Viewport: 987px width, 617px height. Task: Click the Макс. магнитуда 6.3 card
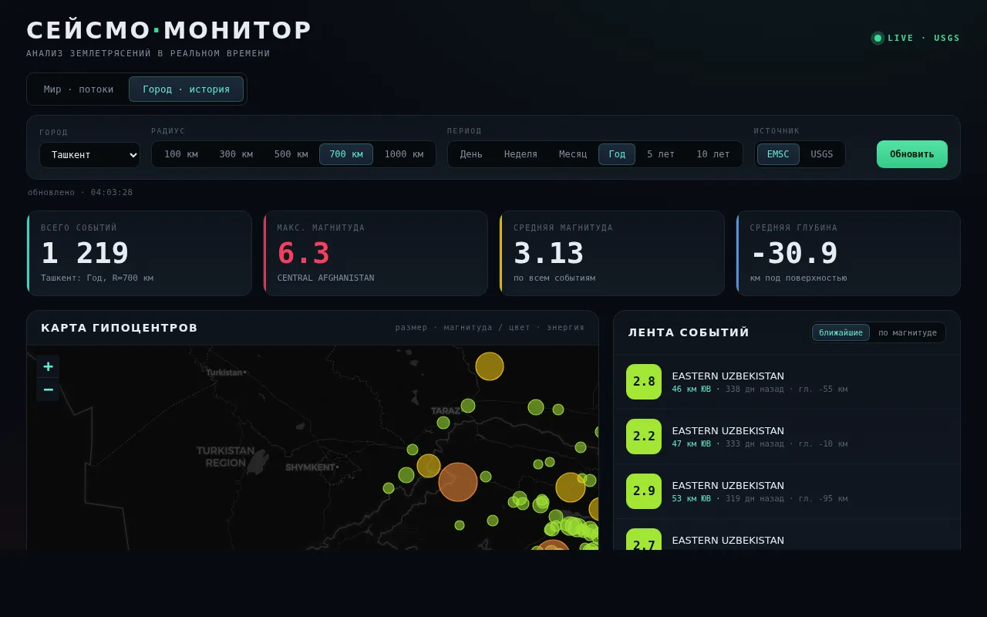pyautogui.click(x=376, y=253)
